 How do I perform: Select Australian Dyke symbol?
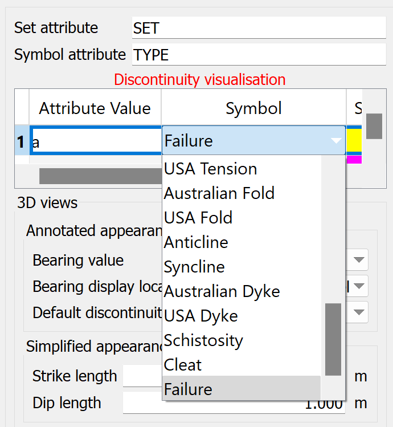(222, 291)
